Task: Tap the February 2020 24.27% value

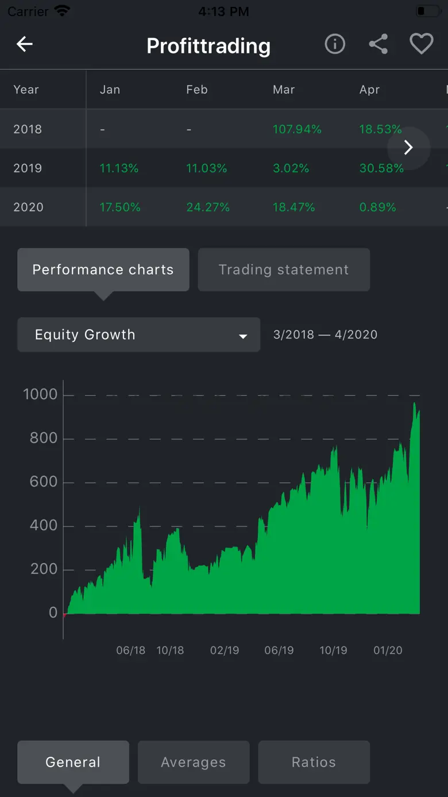Action: (208, 207)
